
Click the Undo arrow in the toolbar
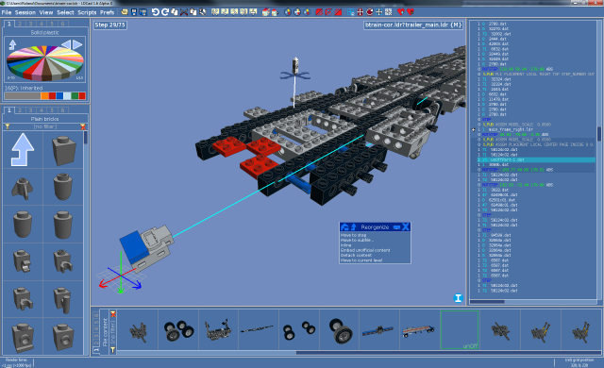(155, 12)
